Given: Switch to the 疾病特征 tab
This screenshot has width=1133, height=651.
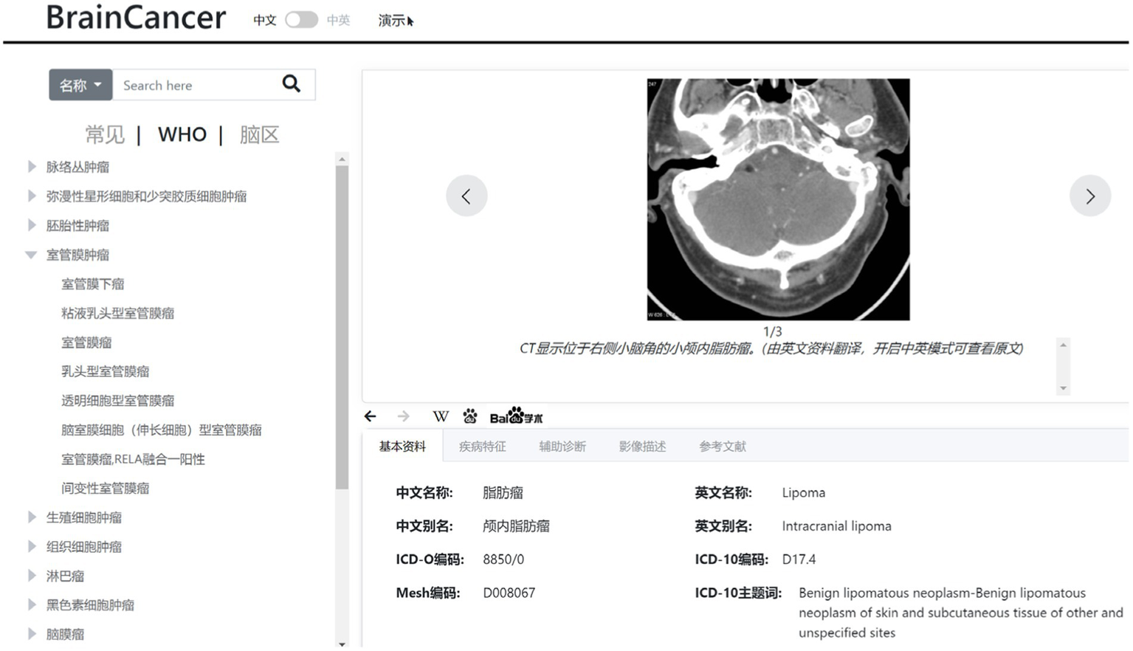Looking at the screenshot, I should tap(482, 447).
